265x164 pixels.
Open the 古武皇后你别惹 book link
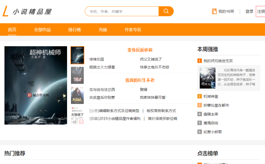[102, 97]
